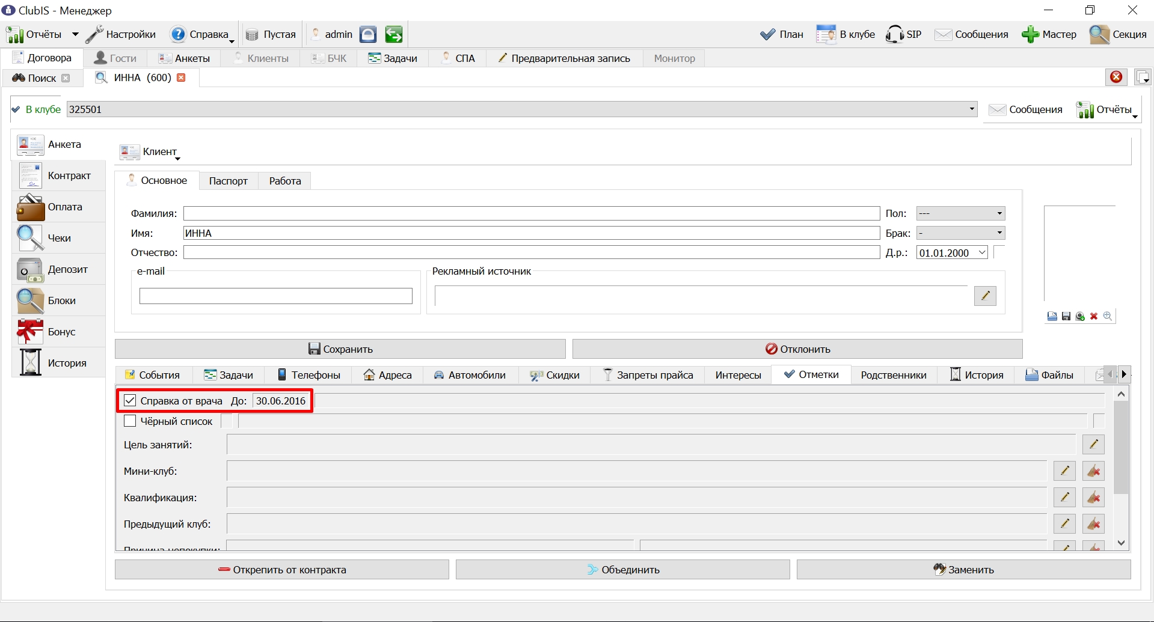Toggle the Чёрный список checkbox
This screenshot has width=1154, height=622.
point(130,421)
